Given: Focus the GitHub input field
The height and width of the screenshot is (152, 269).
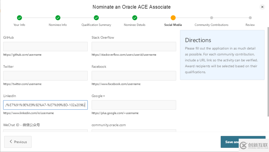Looking at the screenshot, I should (45, 47).
